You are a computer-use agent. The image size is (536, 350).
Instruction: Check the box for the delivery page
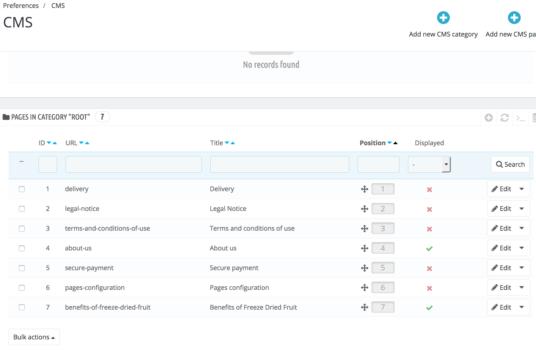pyautogui.click(x=22, y=189)
